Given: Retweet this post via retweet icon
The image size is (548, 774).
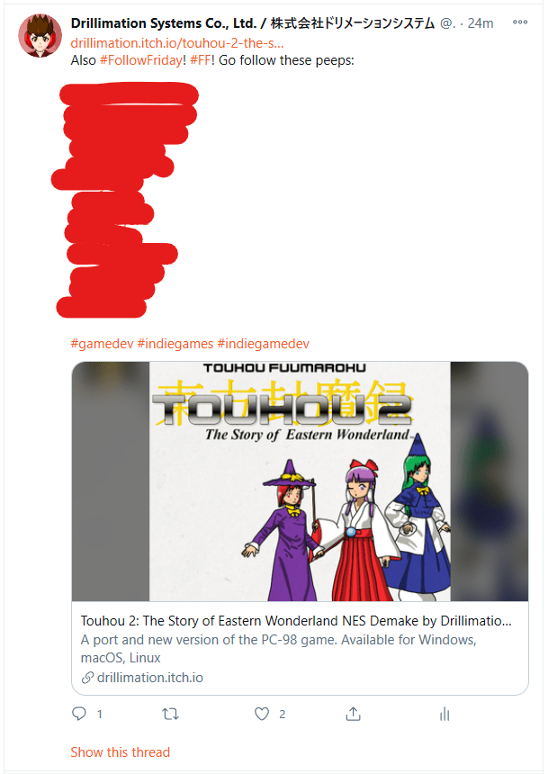Looking at the screenshot, I should tap(170, 714).
